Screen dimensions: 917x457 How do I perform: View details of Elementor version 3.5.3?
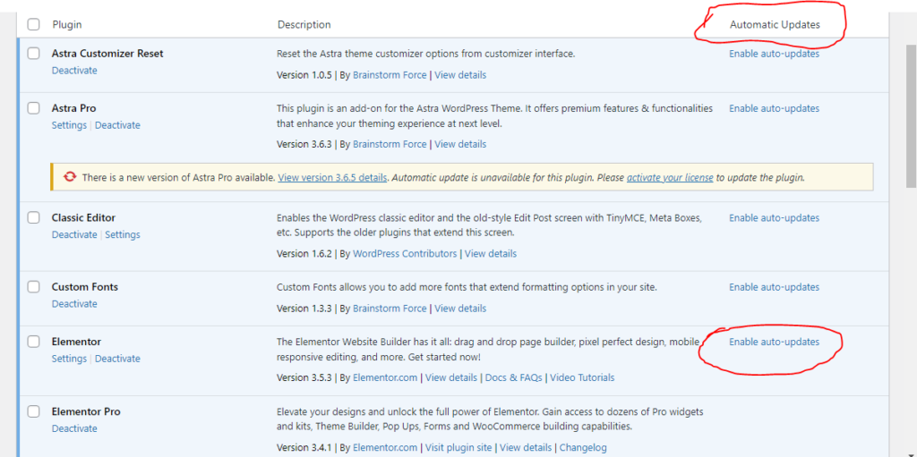(451, 377)
